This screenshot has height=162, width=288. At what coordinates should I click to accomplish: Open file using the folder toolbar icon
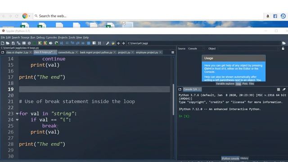coord(8,43)
